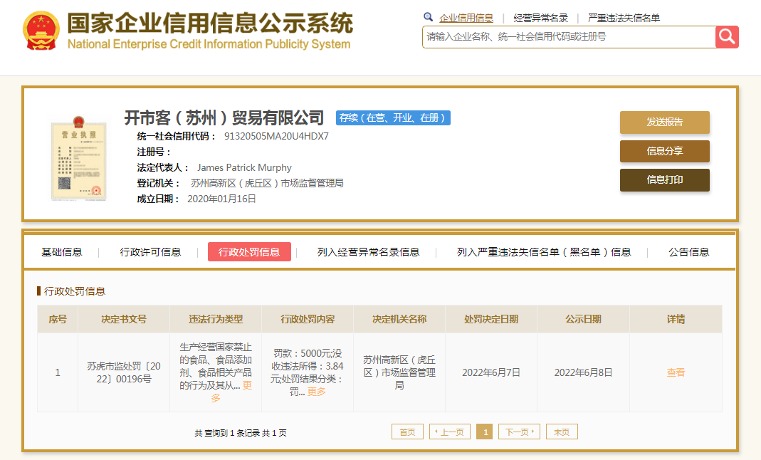
Task: Click the 信息打印 button
Action: 664,180
